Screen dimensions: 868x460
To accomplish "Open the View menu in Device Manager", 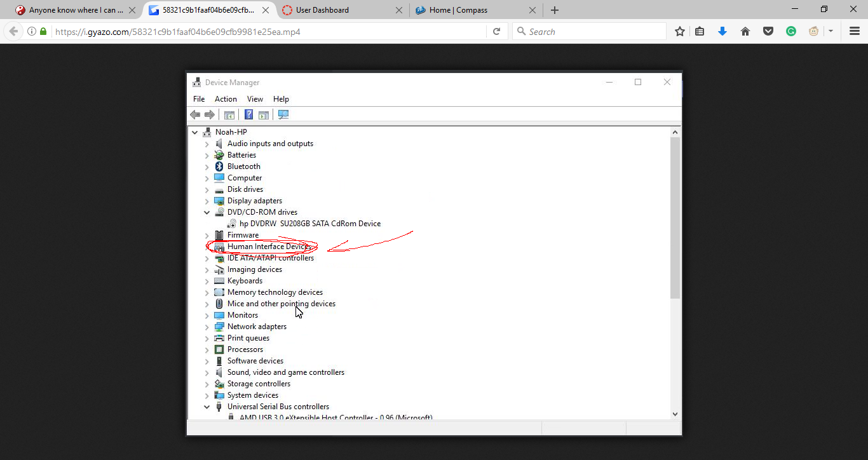I will click(x=255, y=99).
